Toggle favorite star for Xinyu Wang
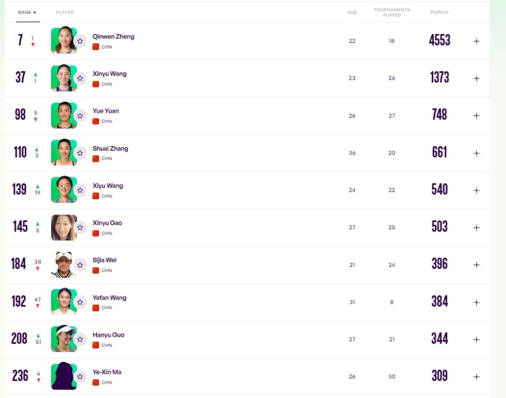The width and height of the screenshot is (506, 398). (80, 78)
